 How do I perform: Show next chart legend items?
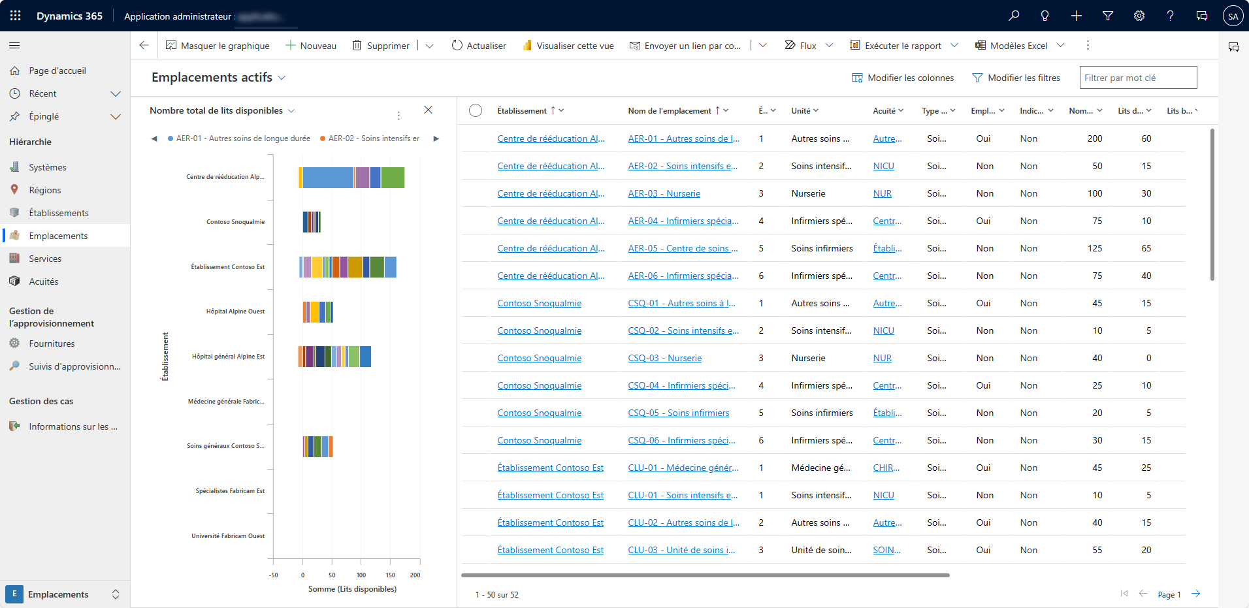(436, 138)
